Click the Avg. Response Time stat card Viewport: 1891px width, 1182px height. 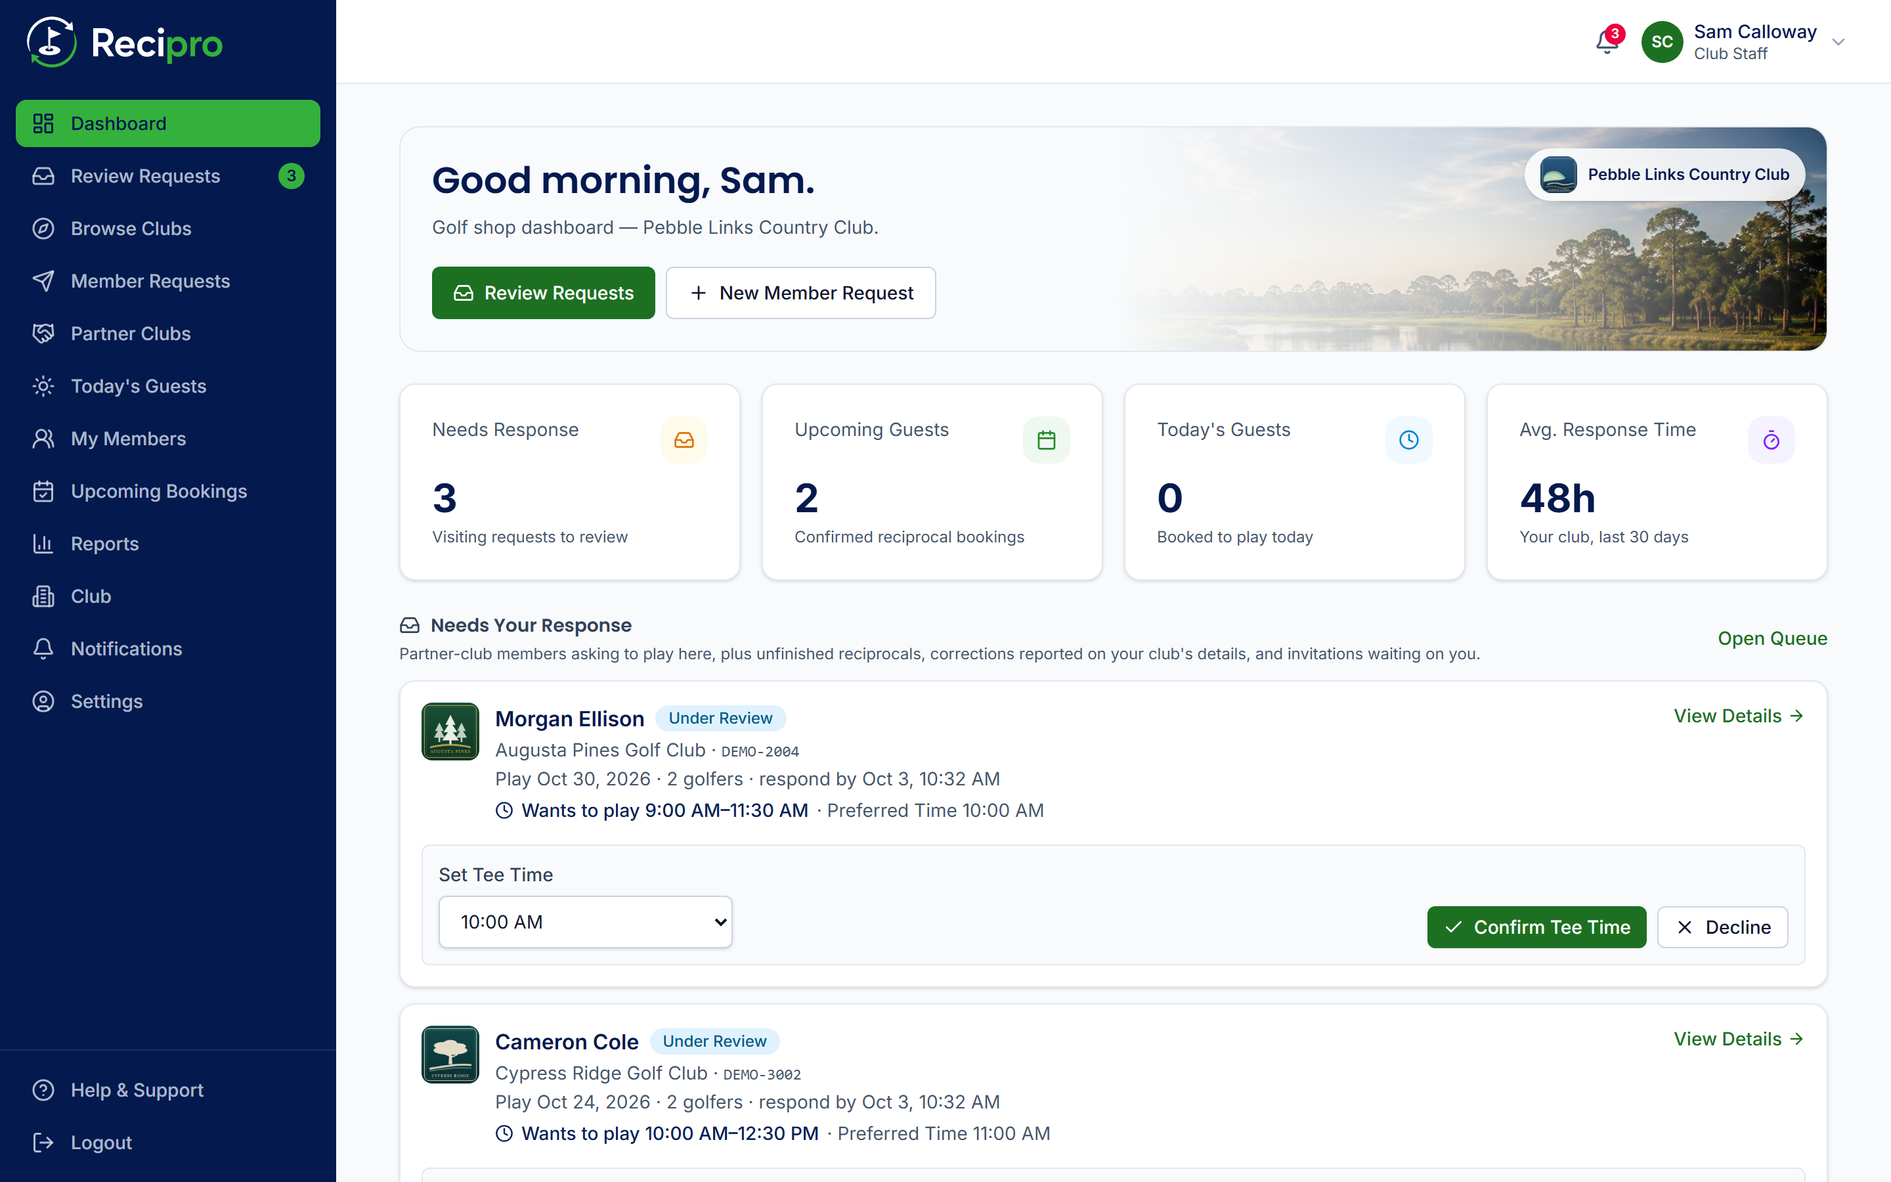pyautogui.click(x=1657, y=481)
